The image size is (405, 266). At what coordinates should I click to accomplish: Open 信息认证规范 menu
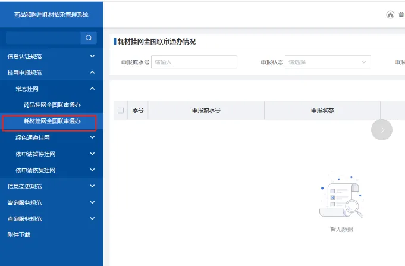(52, 56)
